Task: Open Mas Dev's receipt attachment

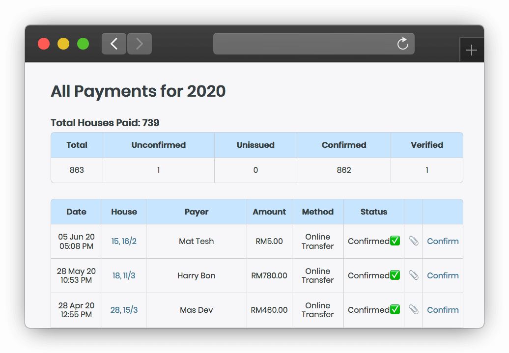Action: click(x=413, y=310)
